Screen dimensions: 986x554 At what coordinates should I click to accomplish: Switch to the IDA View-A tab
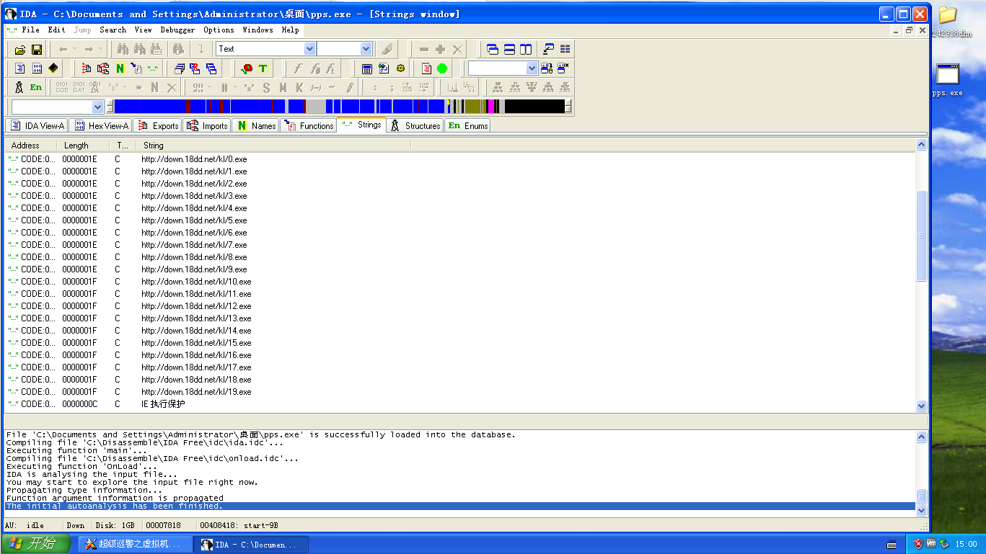[37, 125]
